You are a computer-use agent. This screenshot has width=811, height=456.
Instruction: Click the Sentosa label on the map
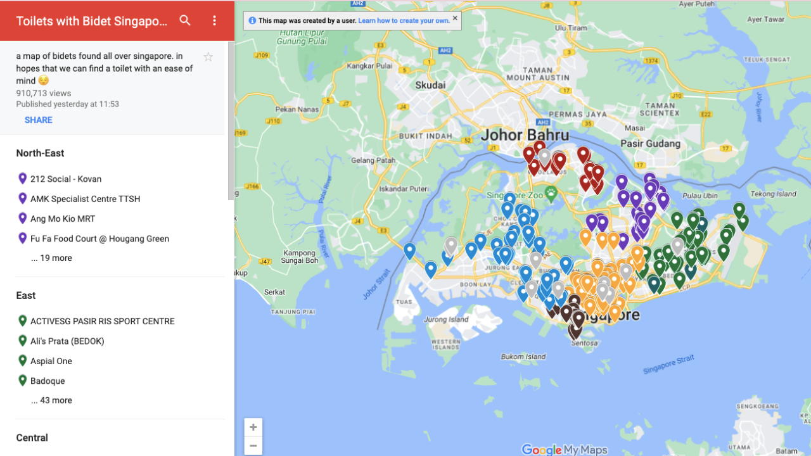(584, 343)
